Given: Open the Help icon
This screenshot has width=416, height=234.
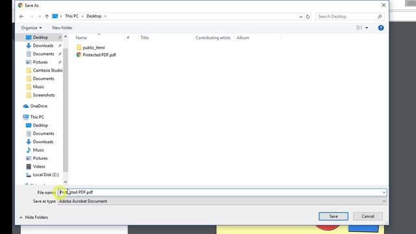Looking at the screenshot, I should point(381,28).
